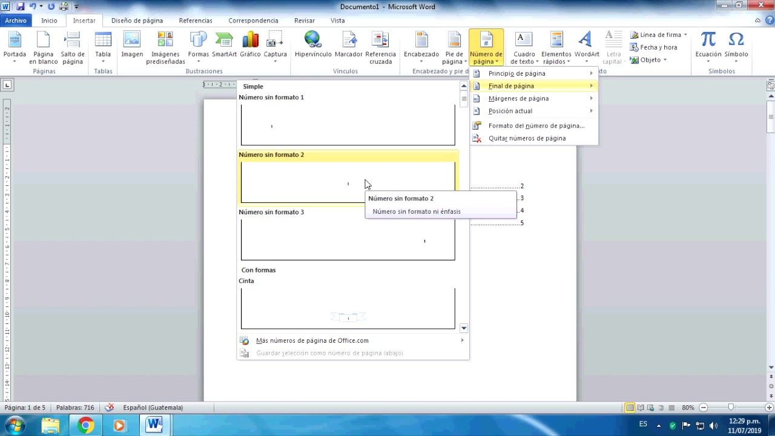775x436 pixels.
Task: Open the Archivo file tab
Action: tap(16, 21)
